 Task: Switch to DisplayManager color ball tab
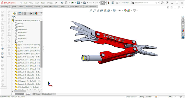point(36,13)
